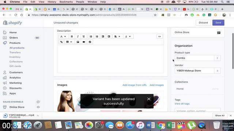Image resolution: width=234 pixels, height=131 pixels.
Task: Select Gift cards submenu item
Action: click(15, 66)
